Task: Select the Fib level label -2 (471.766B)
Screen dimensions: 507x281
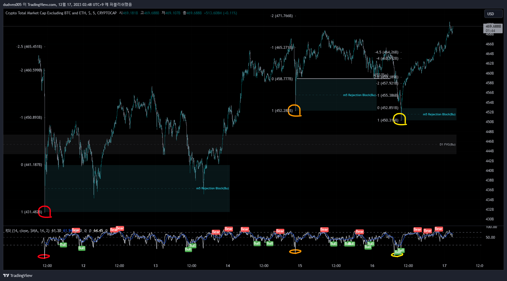Action: click(x=282, y=16)
